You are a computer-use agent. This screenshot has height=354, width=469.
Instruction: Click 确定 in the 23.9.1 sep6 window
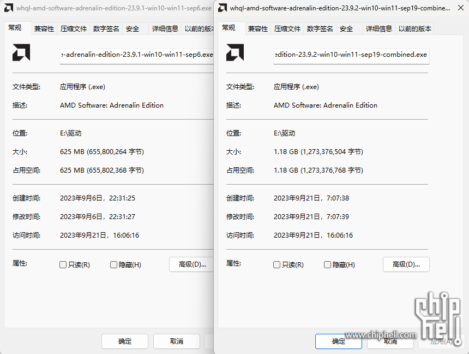pyautogui.click(x=125, y=341)
